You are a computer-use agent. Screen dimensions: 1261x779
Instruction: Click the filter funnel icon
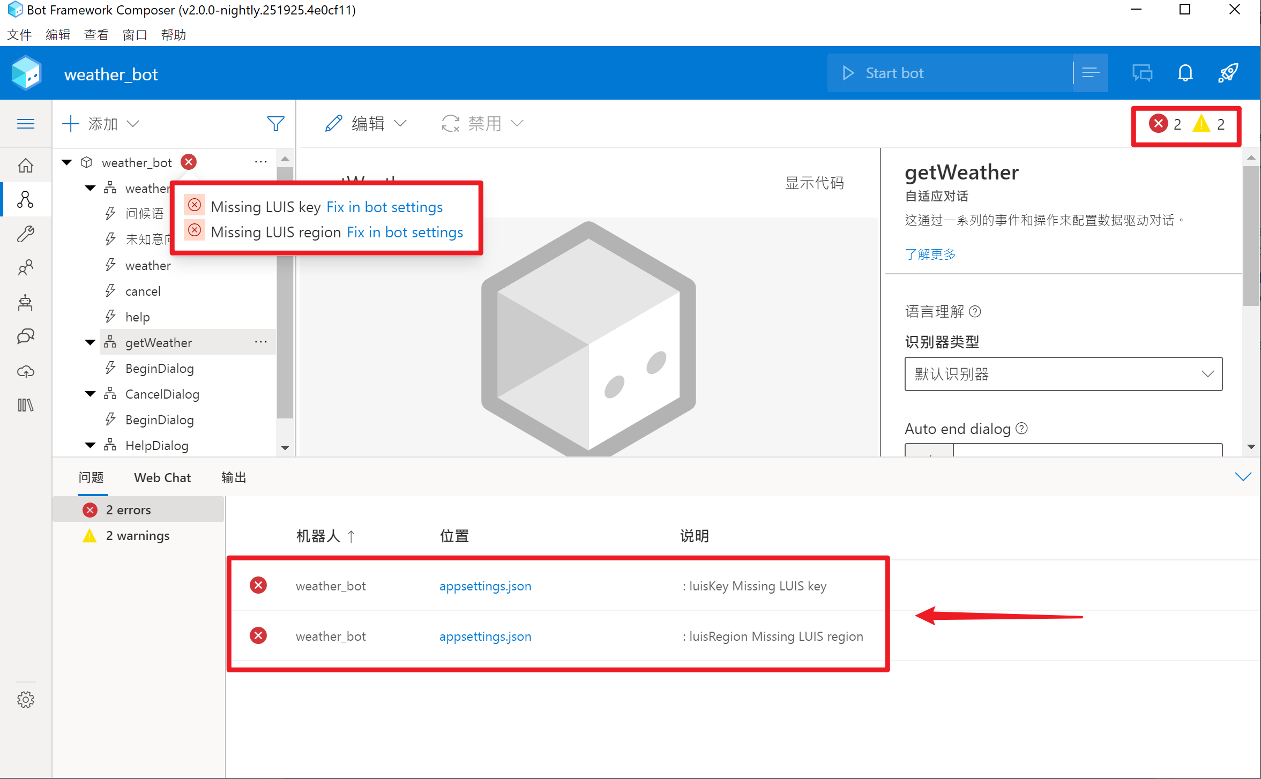coord(275,124)
